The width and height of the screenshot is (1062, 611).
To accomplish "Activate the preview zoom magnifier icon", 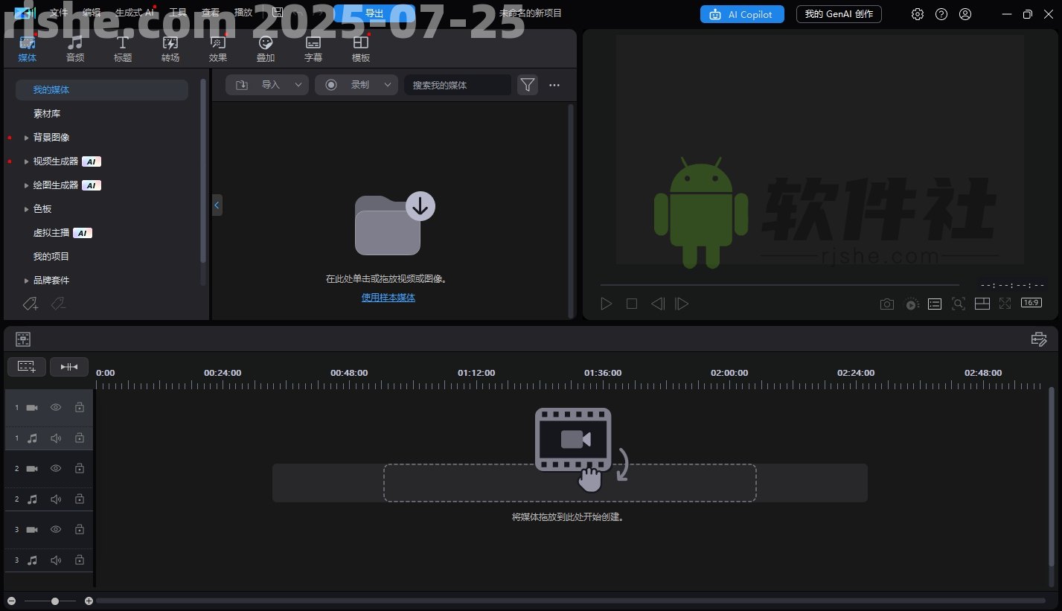I will 959,304.
